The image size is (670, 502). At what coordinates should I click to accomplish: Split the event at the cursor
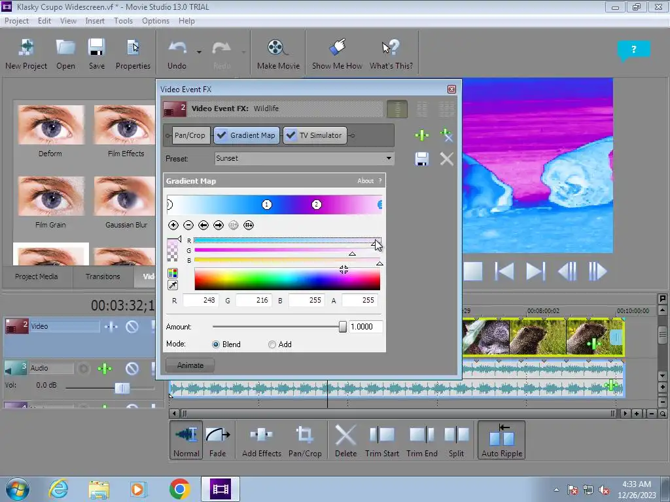point(456,440)
